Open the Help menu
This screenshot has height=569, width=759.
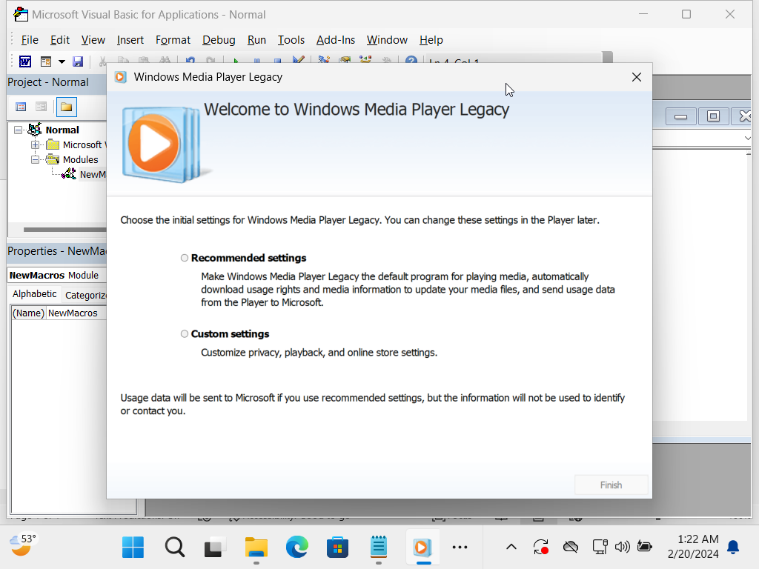point(431,40)
